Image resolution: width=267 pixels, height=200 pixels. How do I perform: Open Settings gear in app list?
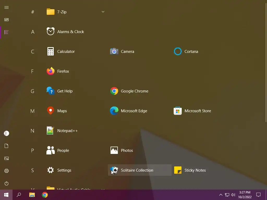[51, 170]
